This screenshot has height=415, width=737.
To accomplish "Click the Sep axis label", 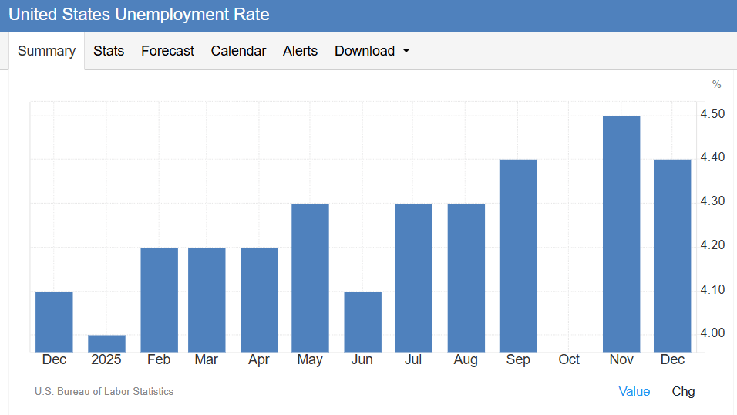I will pos(518,360).
